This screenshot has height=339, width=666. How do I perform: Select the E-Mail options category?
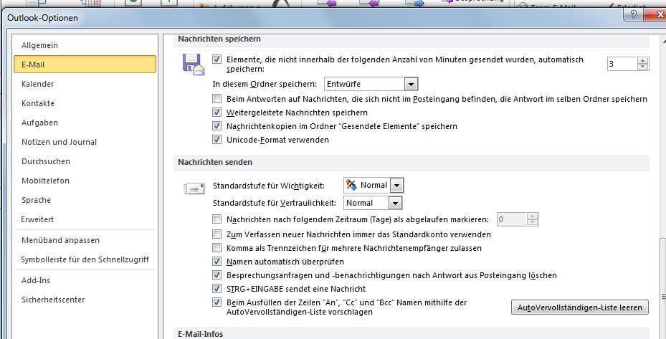(x=85, y=65)
